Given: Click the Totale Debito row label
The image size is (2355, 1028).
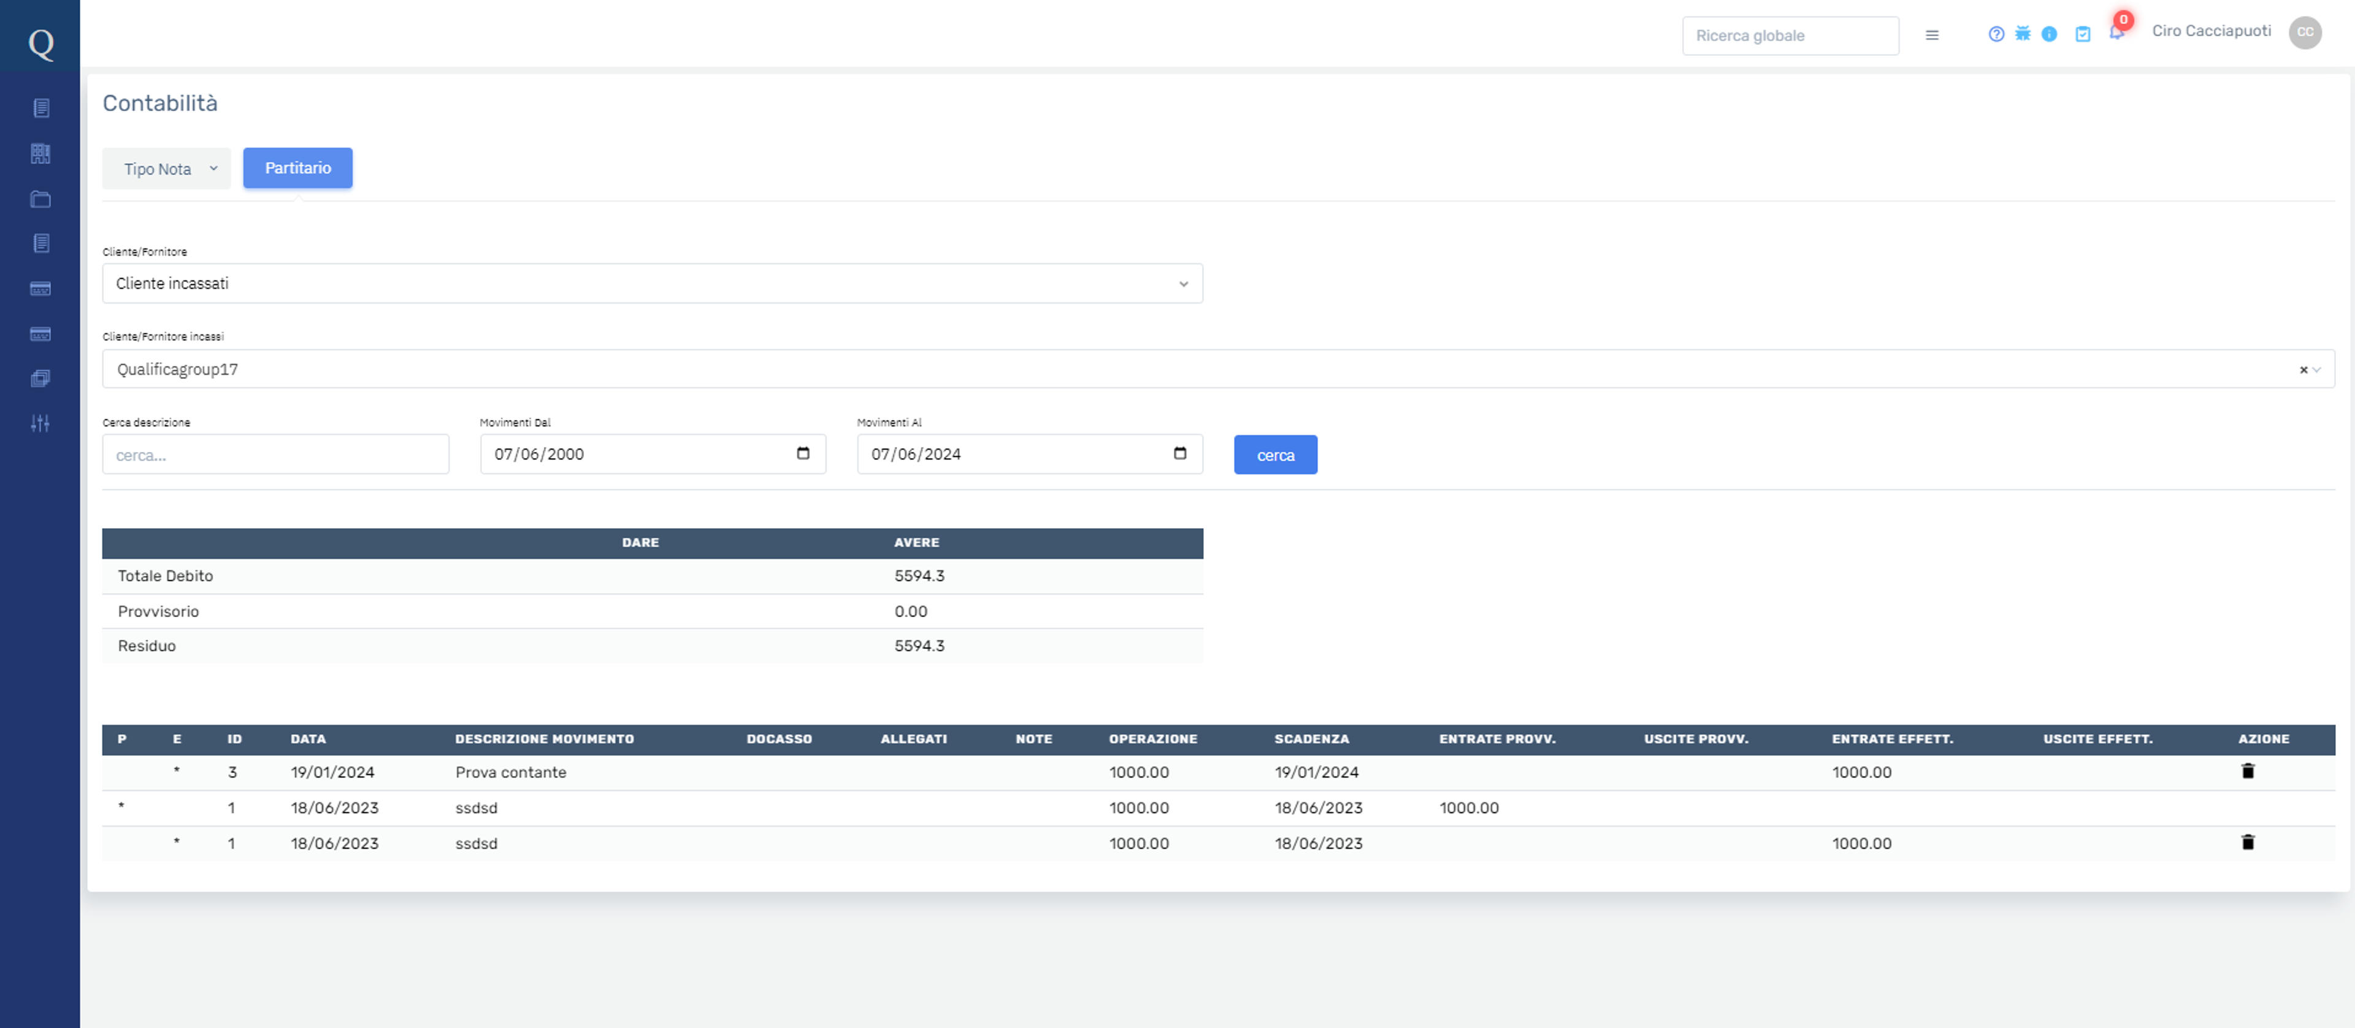Looking at the screenshot, I should tap(166, 575).
